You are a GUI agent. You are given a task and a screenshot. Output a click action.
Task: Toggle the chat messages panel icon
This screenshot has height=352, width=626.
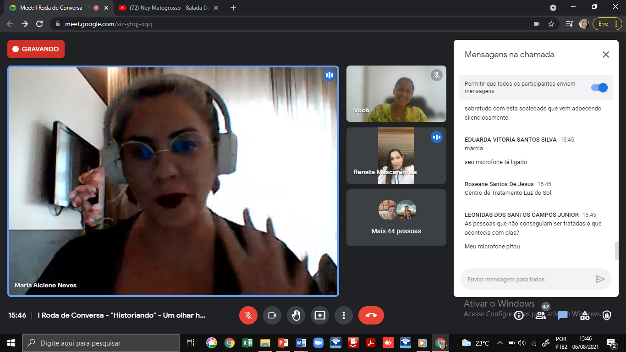point(563,315)
